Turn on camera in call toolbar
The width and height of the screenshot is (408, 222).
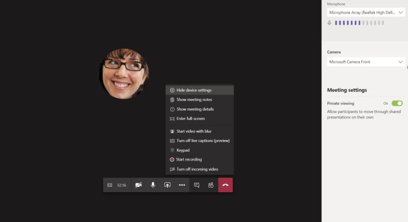[138, 185]
